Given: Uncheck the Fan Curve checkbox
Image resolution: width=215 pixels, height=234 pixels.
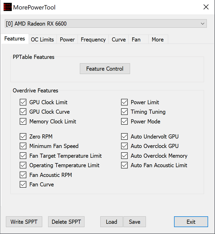Looking at the screenshot, I should tap(23, 184).
